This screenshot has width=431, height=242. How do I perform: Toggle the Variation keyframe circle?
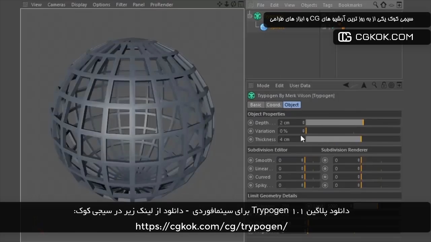[251, 131]
